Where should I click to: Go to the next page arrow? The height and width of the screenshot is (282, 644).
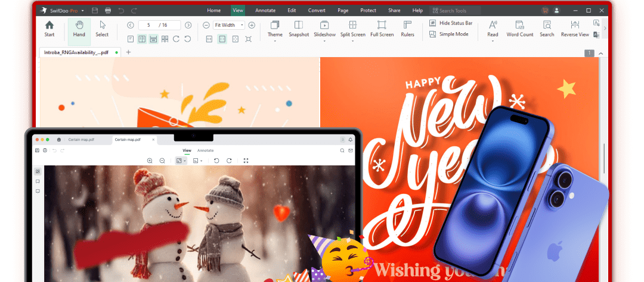click(x=188, y=25)
